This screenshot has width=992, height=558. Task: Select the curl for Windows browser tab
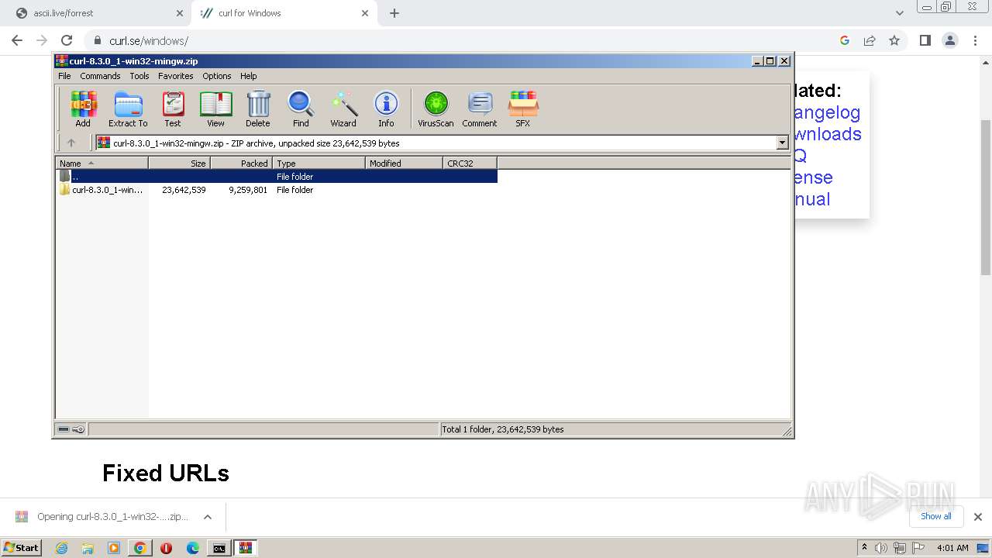pos(284,13)
